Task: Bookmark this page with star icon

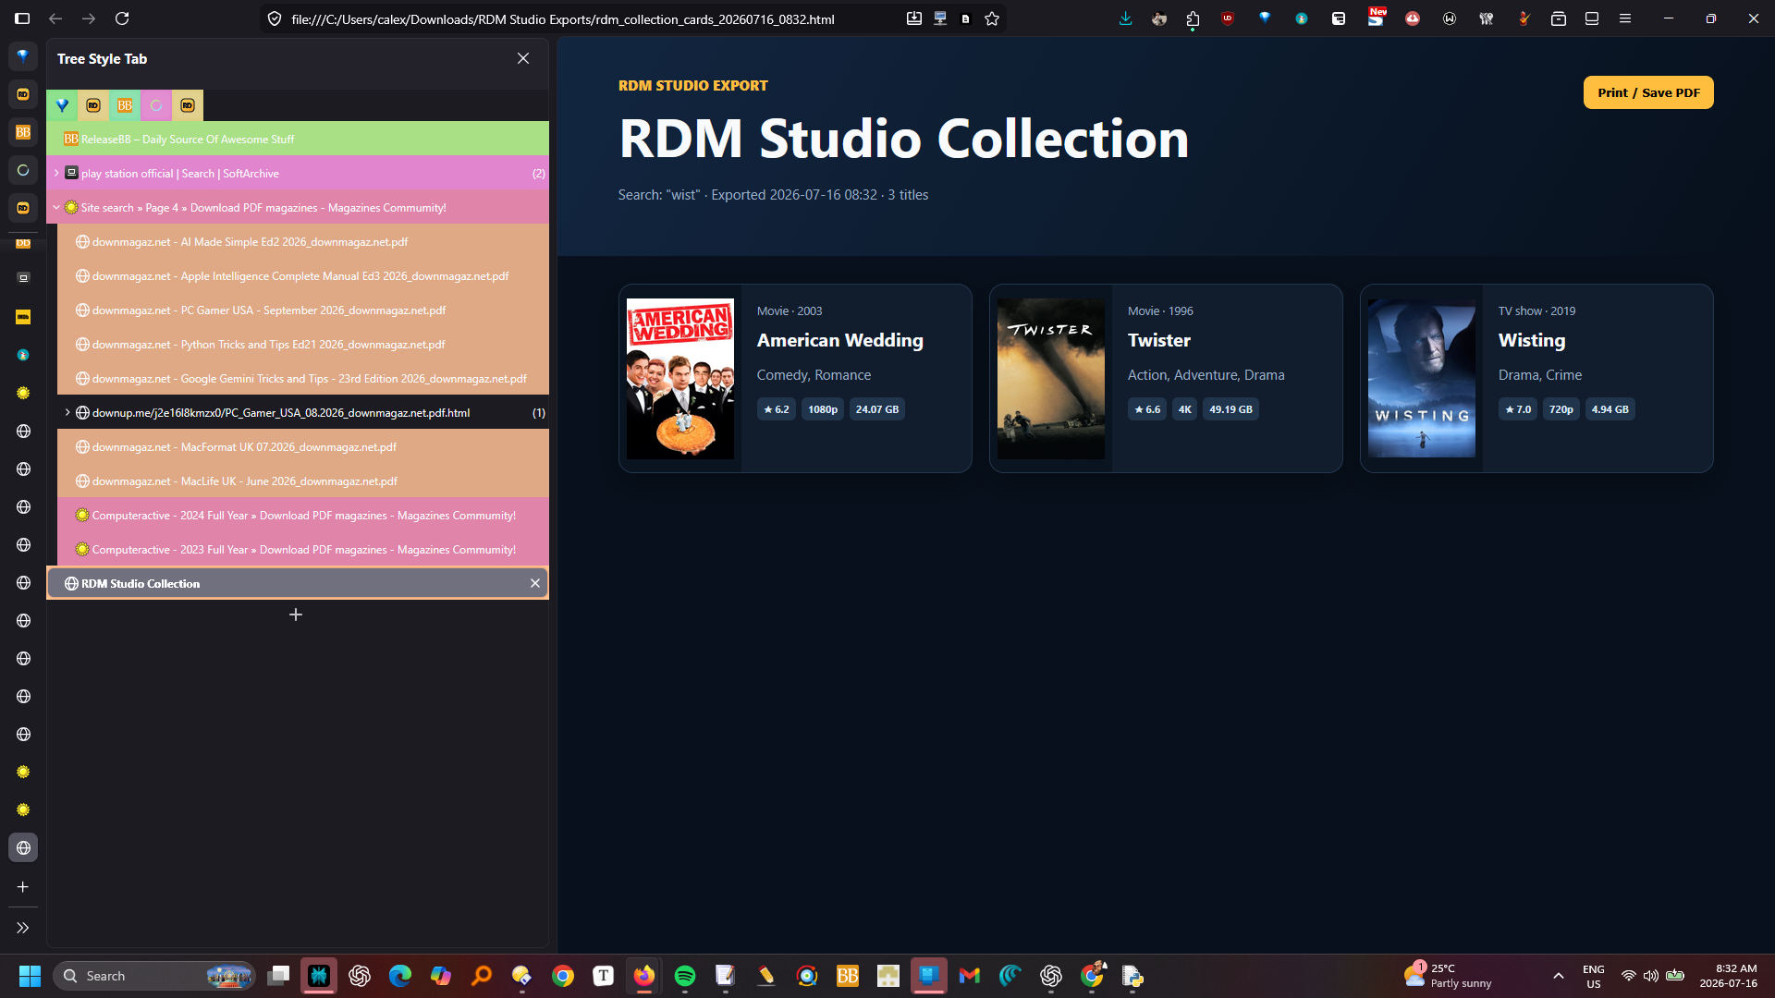Action: point(992,18)
